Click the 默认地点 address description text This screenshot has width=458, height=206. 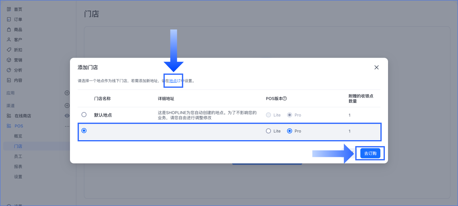(207, 115)
